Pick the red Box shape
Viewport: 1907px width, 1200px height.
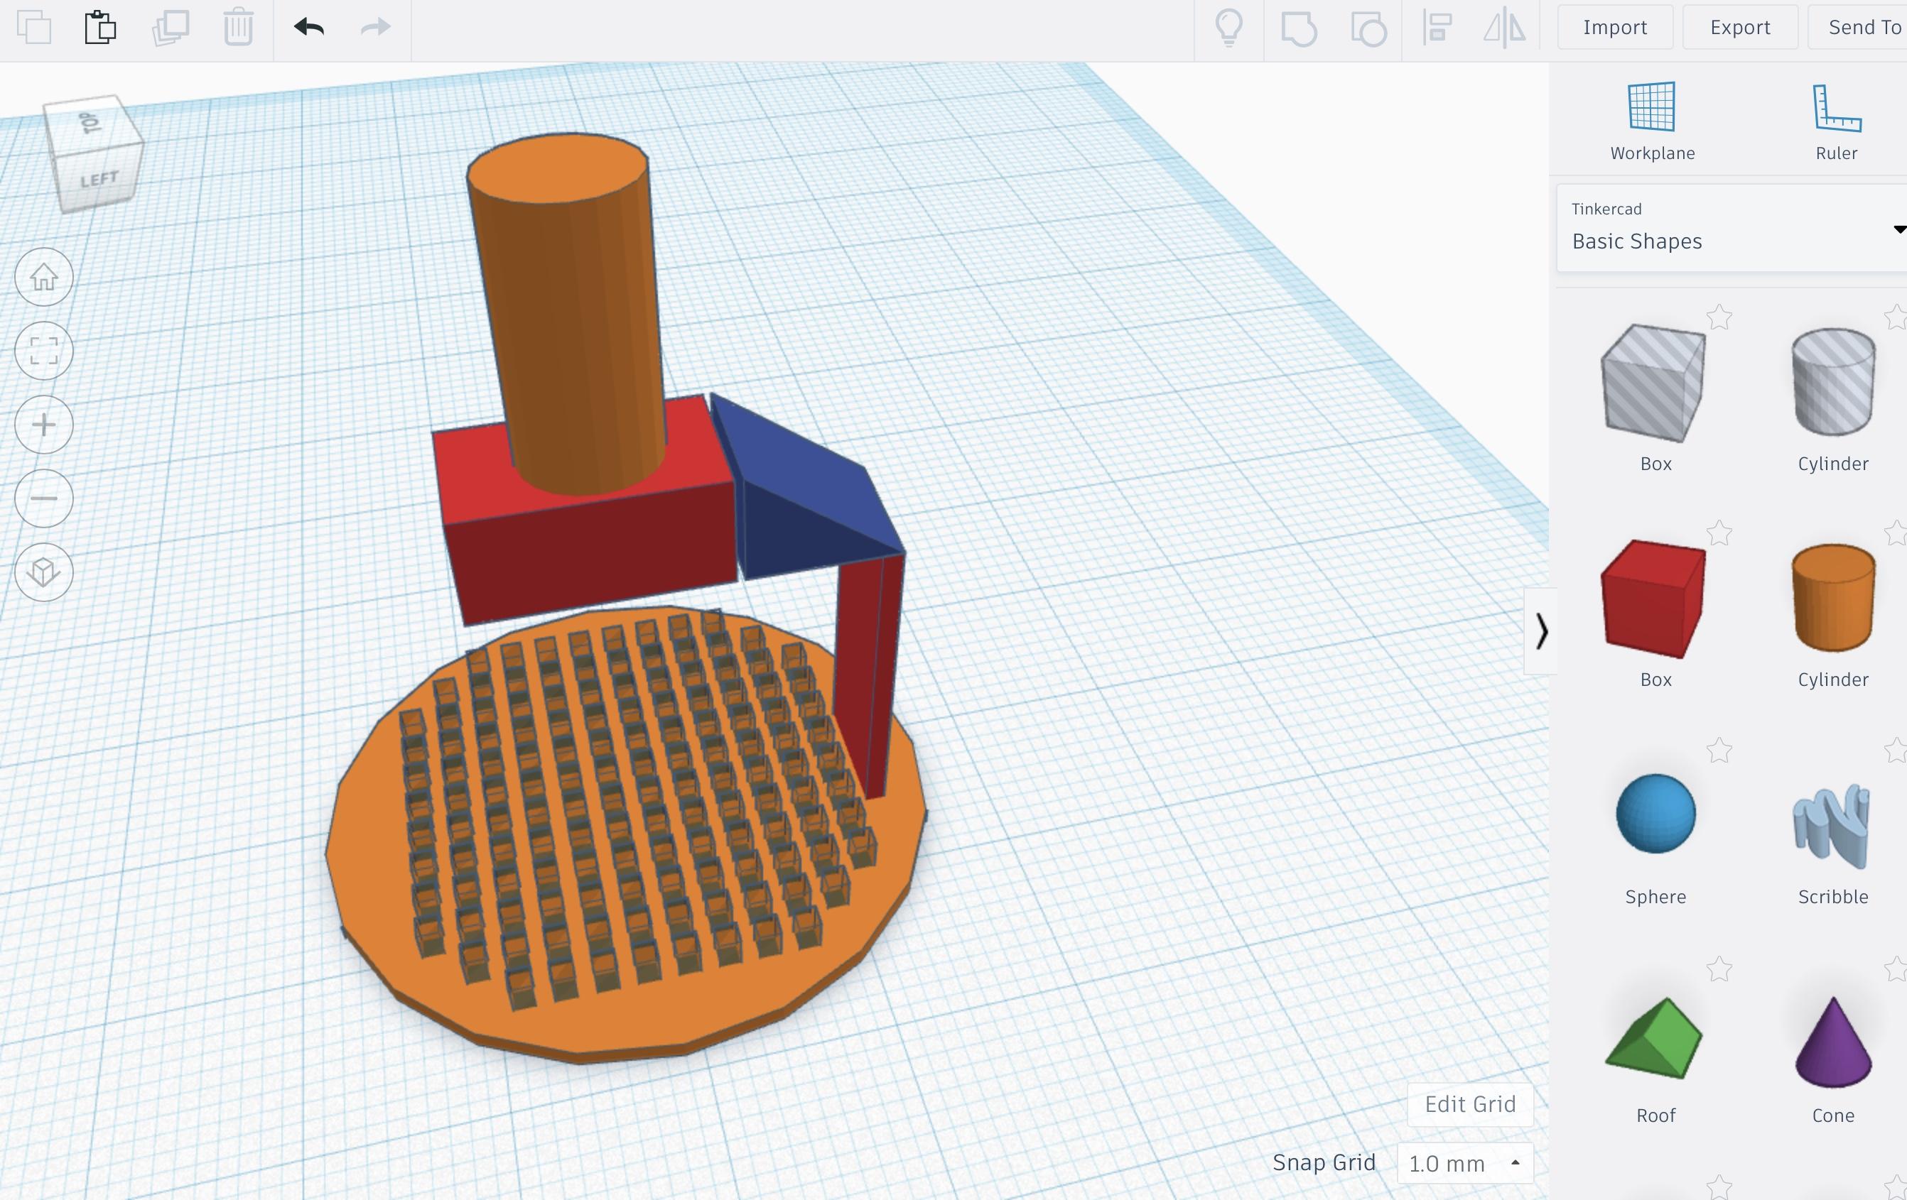click(x=1654, y=599)
